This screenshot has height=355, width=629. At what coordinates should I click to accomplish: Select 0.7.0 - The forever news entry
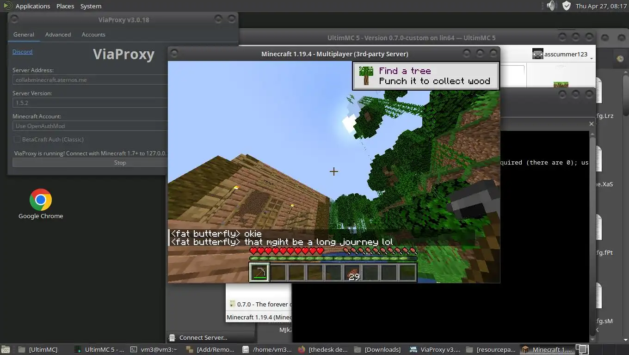coord(260,304)
